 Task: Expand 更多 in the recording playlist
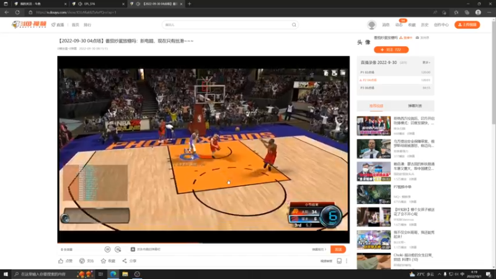coord(426,63)
